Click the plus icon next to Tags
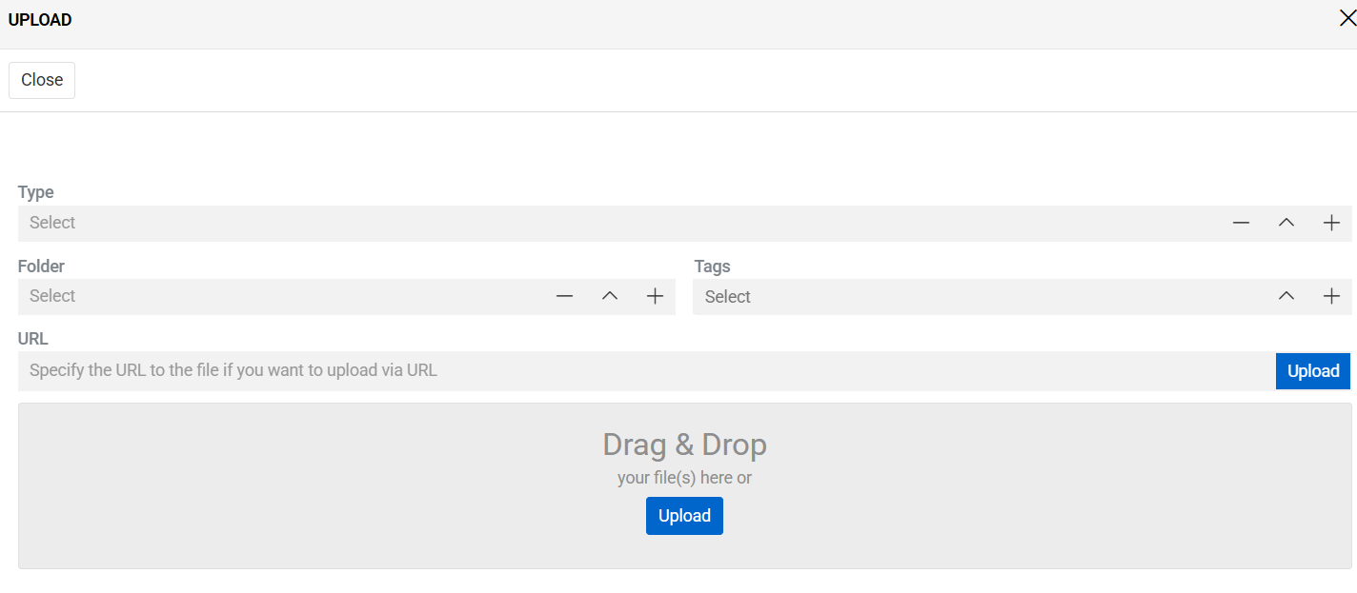1357x593 pixels. pyautogui.click(x=1331, y=295)
